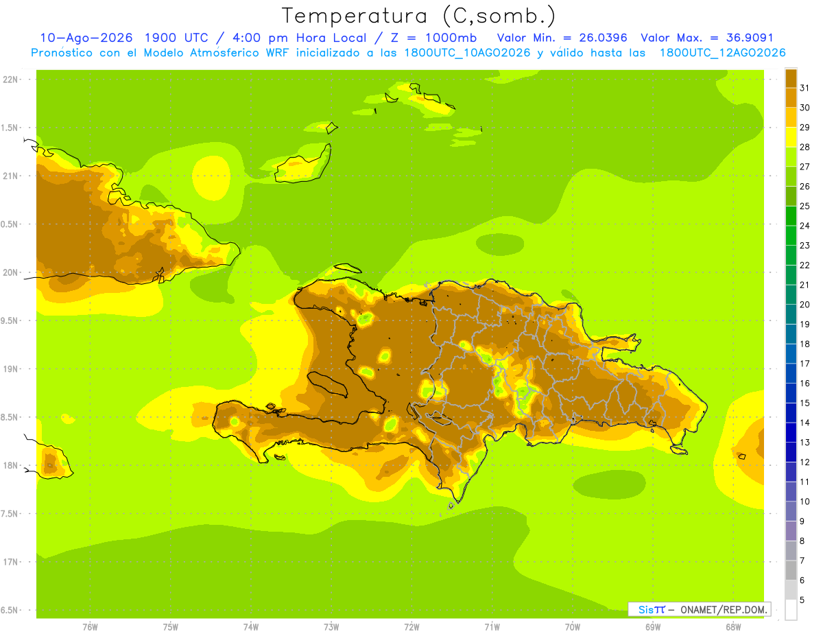
Task: Pick the purple legend band between 9 and 10
Action: pos(791,511)
